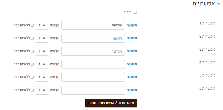
Task: Click the answer field containing שלישי
Action: tap(93, 25)
